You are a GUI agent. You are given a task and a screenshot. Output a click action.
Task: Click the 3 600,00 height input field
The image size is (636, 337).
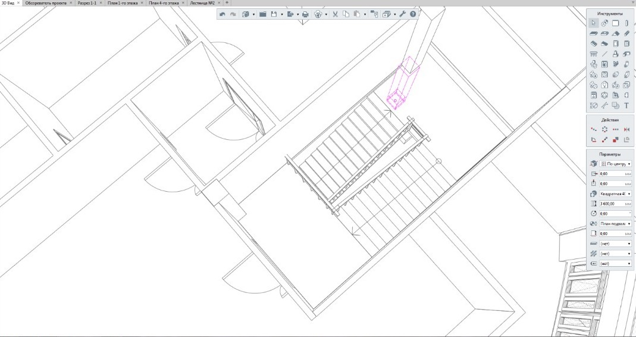click(x=613, y=204)
